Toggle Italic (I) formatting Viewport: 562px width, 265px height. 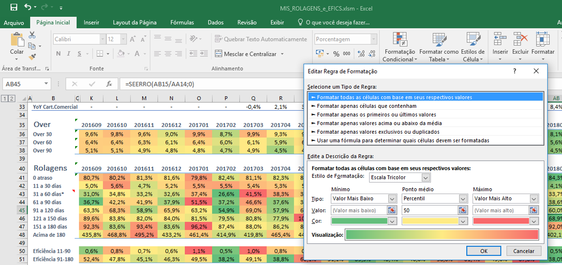69,54
